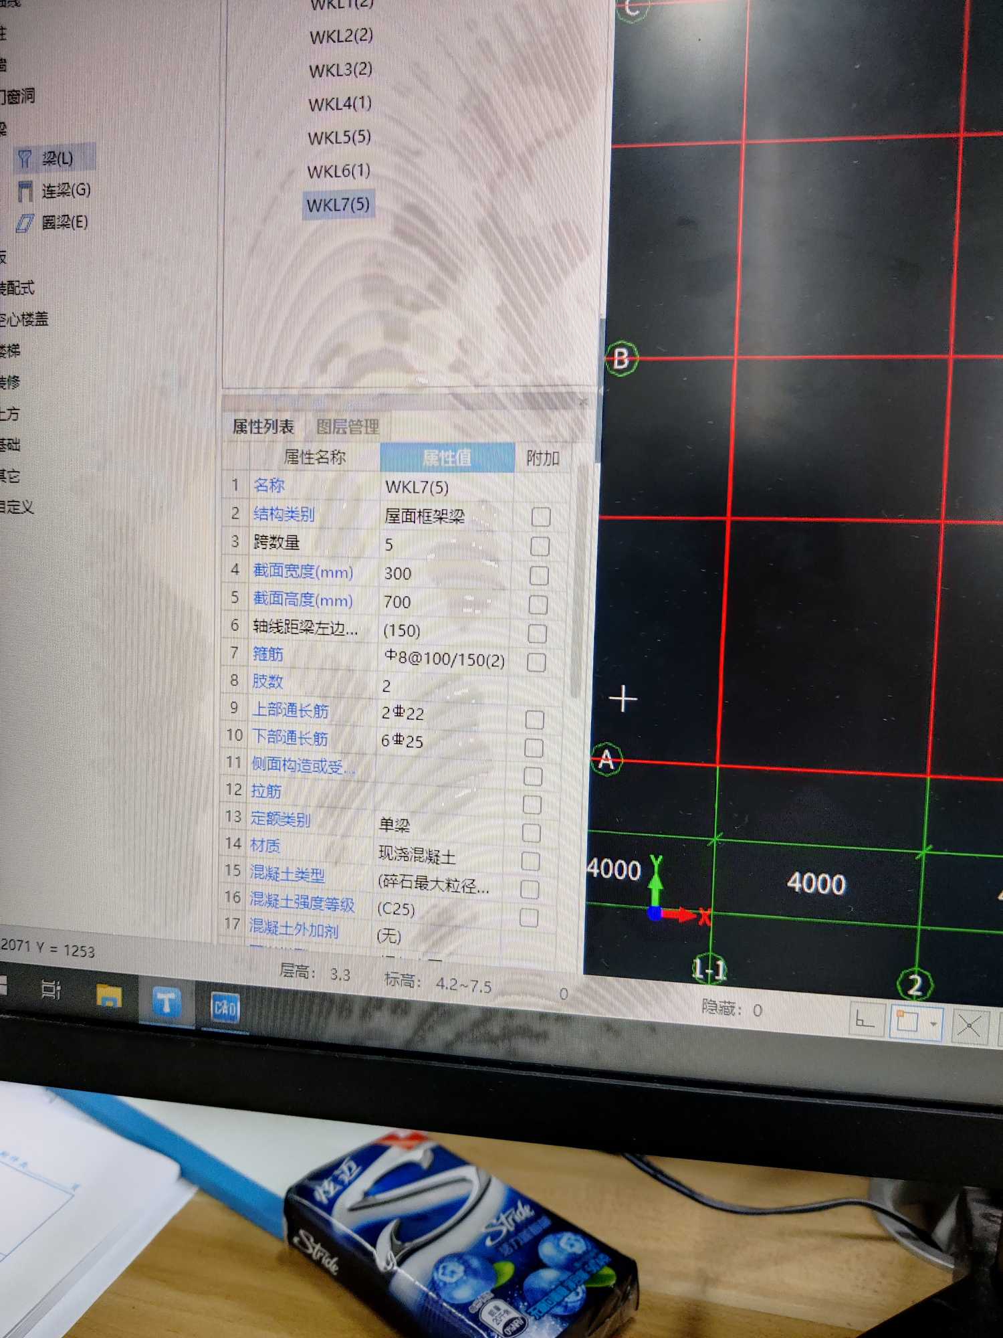Expand the 自定义 category in the sidebar
Screen dimensions: 1003x1338
tap(17, 507)
